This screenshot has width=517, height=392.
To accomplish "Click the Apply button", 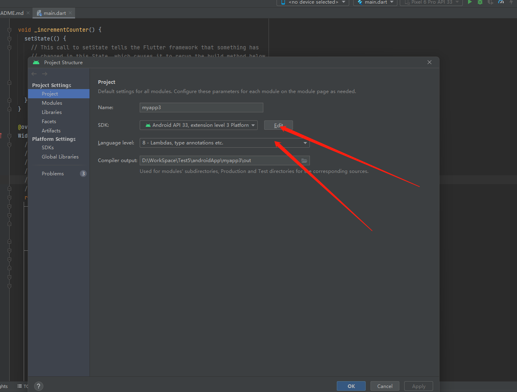I will click(419, 386).
